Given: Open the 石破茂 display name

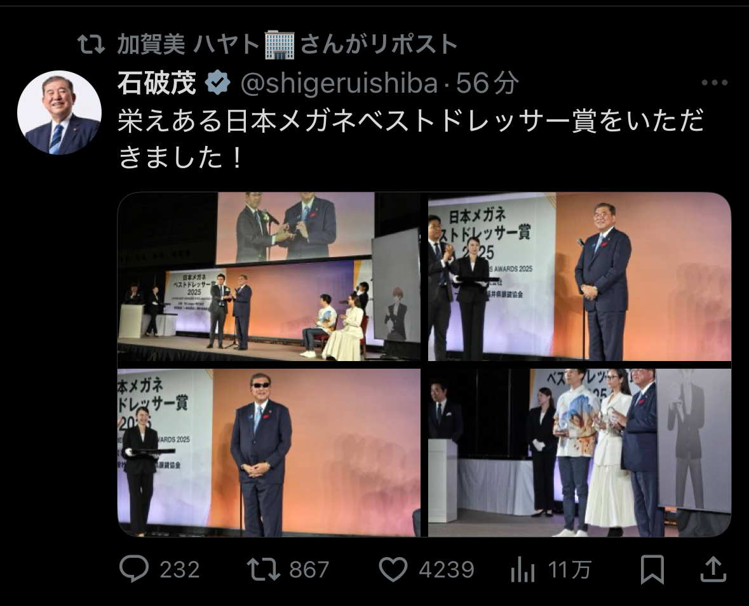Looking at the screenshot, I should pyautogui.click(x=157, y=83).
